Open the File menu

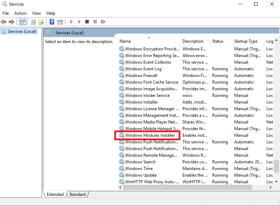[6, 13]
